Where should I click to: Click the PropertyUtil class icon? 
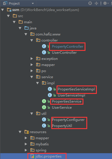(x=44, y=126)
